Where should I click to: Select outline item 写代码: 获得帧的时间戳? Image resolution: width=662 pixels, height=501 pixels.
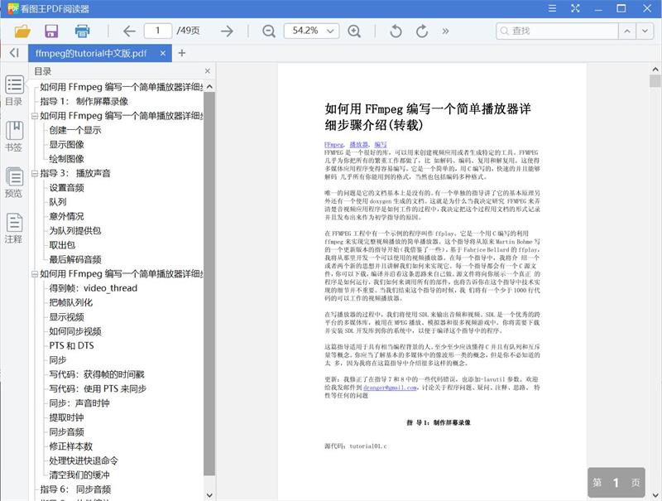coord(97,374)
